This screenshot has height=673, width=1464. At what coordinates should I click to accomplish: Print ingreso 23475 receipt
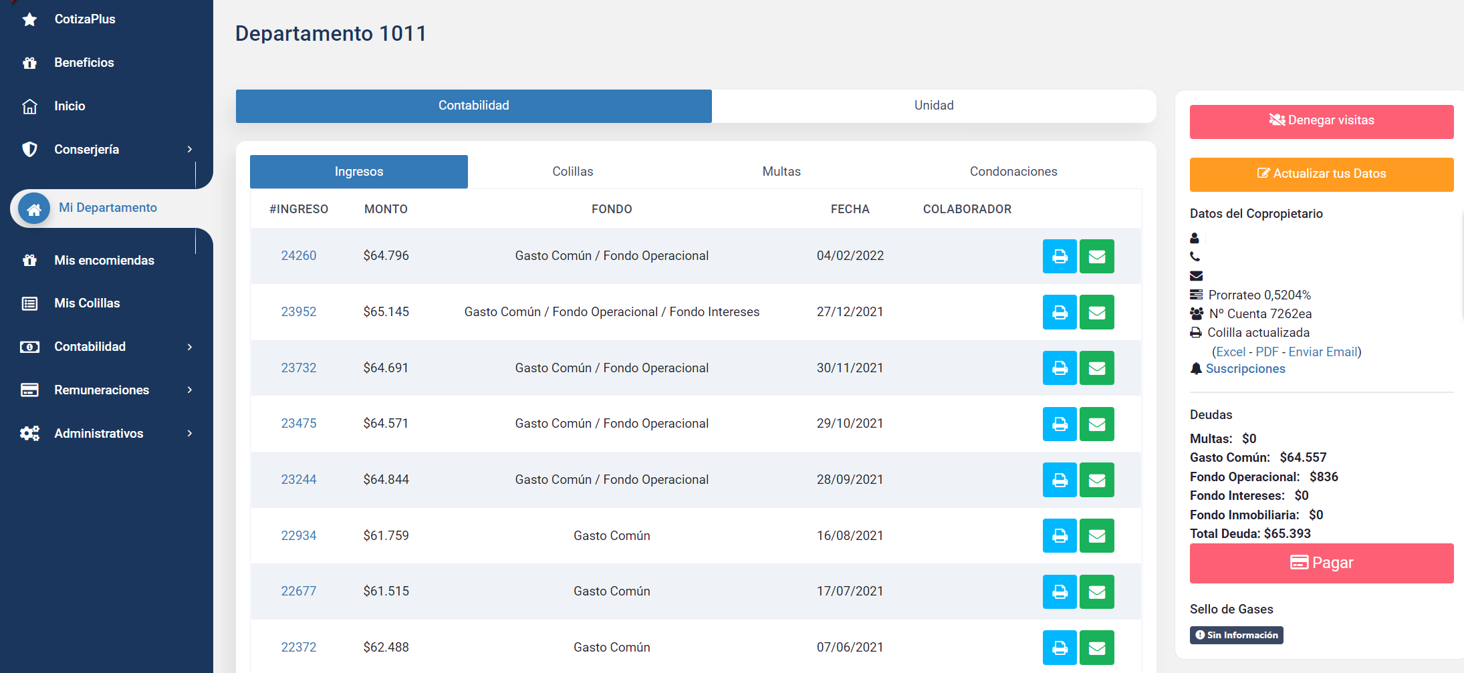(1060, 424)
